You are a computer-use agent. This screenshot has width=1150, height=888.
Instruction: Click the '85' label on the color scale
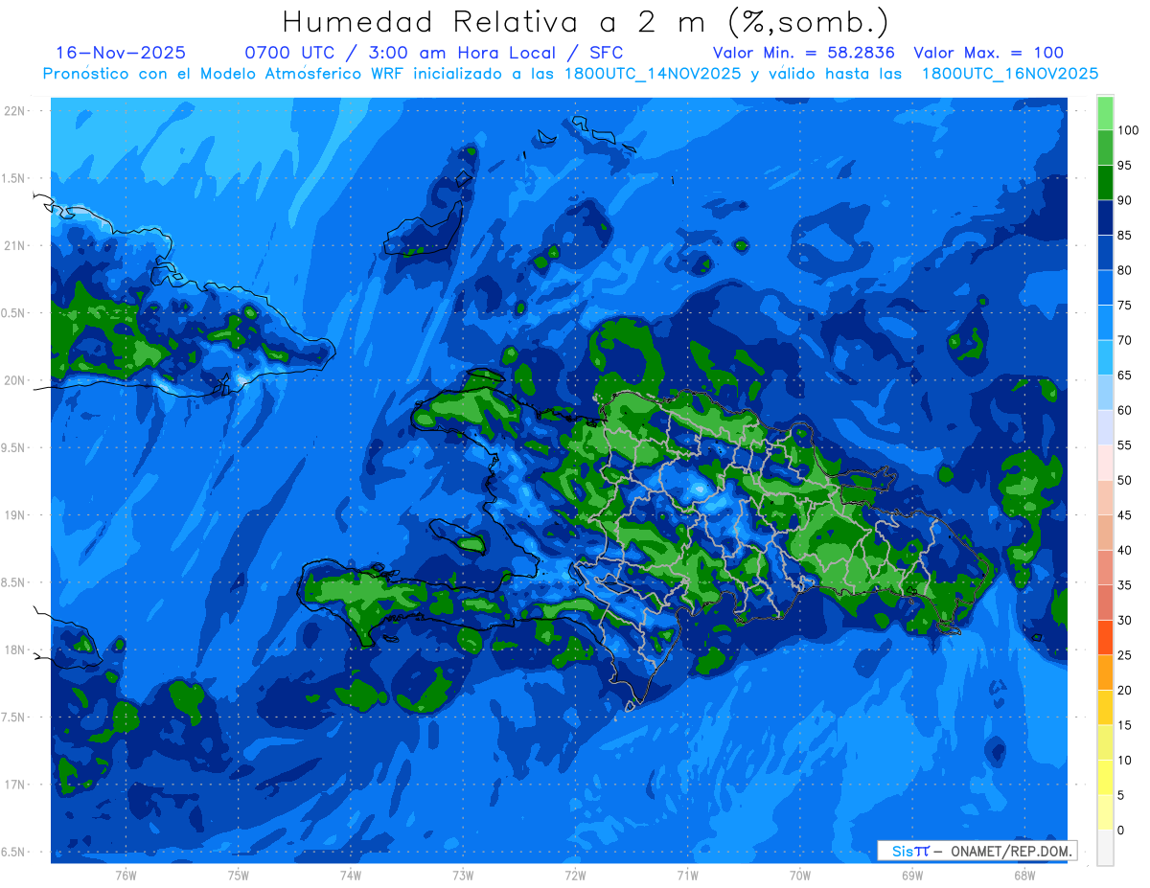click(x=1124, y=236)
